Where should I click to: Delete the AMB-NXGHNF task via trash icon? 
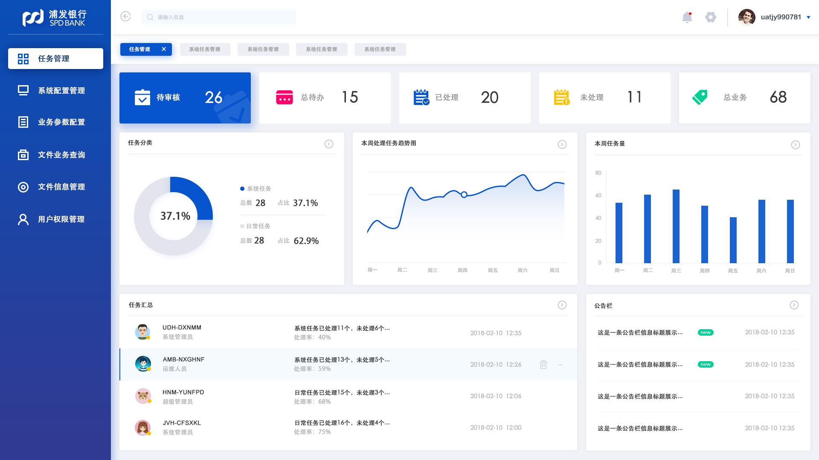(543, 365)
